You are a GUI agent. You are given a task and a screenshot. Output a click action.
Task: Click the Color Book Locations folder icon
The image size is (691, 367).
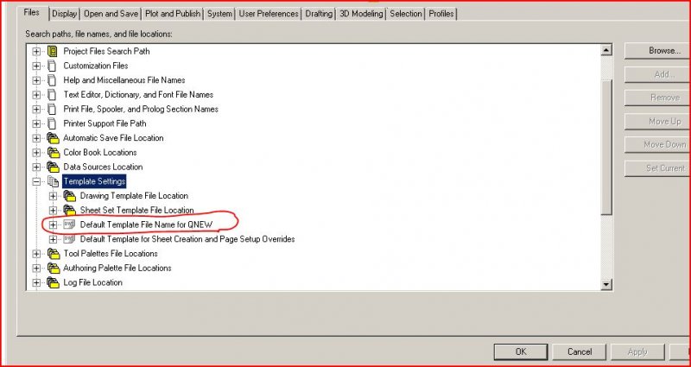coord(53,153)
